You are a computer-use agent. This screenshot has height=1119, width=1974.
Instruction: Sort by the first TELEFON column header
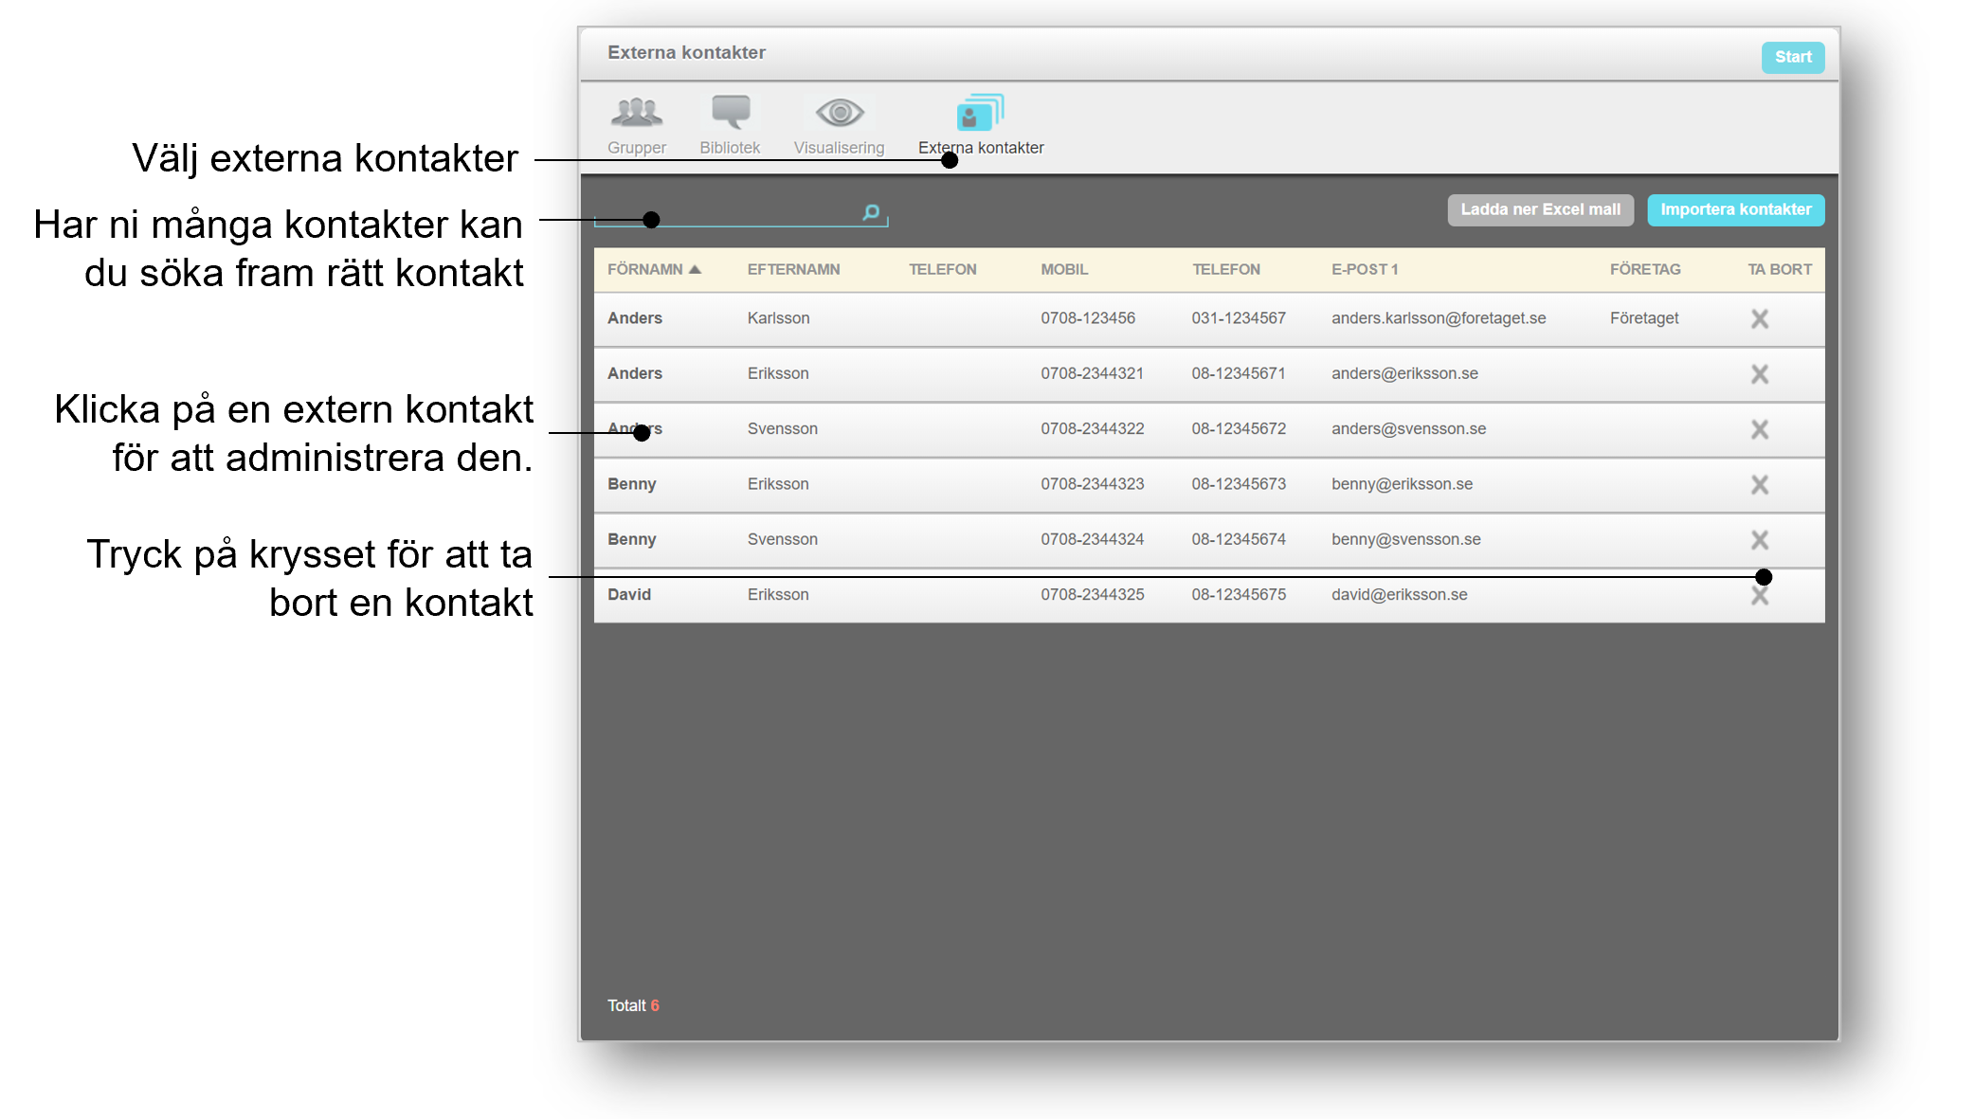(x=942, y=269)
